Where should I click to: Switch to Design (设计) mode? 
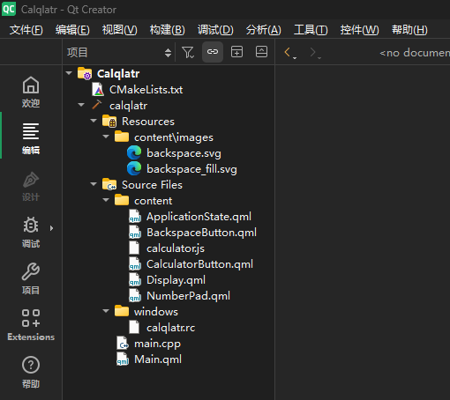tap(31, 186)
